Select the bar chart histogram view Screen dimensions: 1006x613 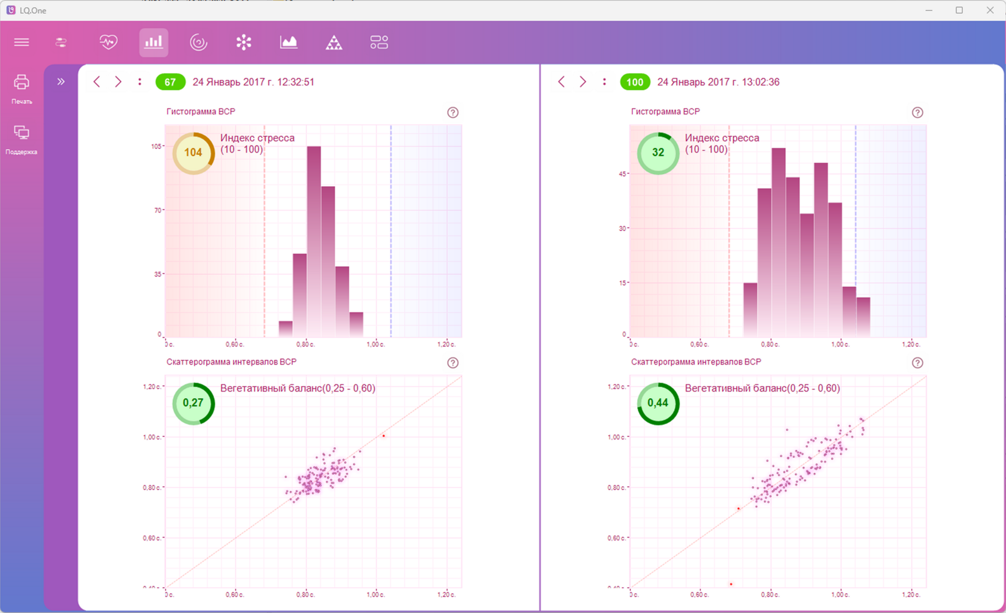(154, 43)
